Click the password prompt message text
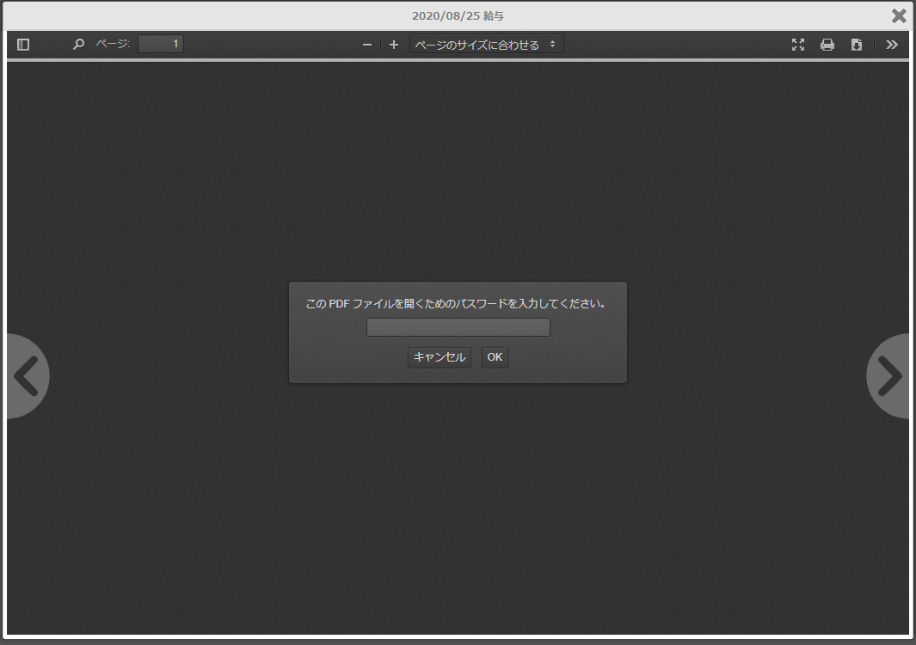This screenshot has width=916, height=645. 457,304
